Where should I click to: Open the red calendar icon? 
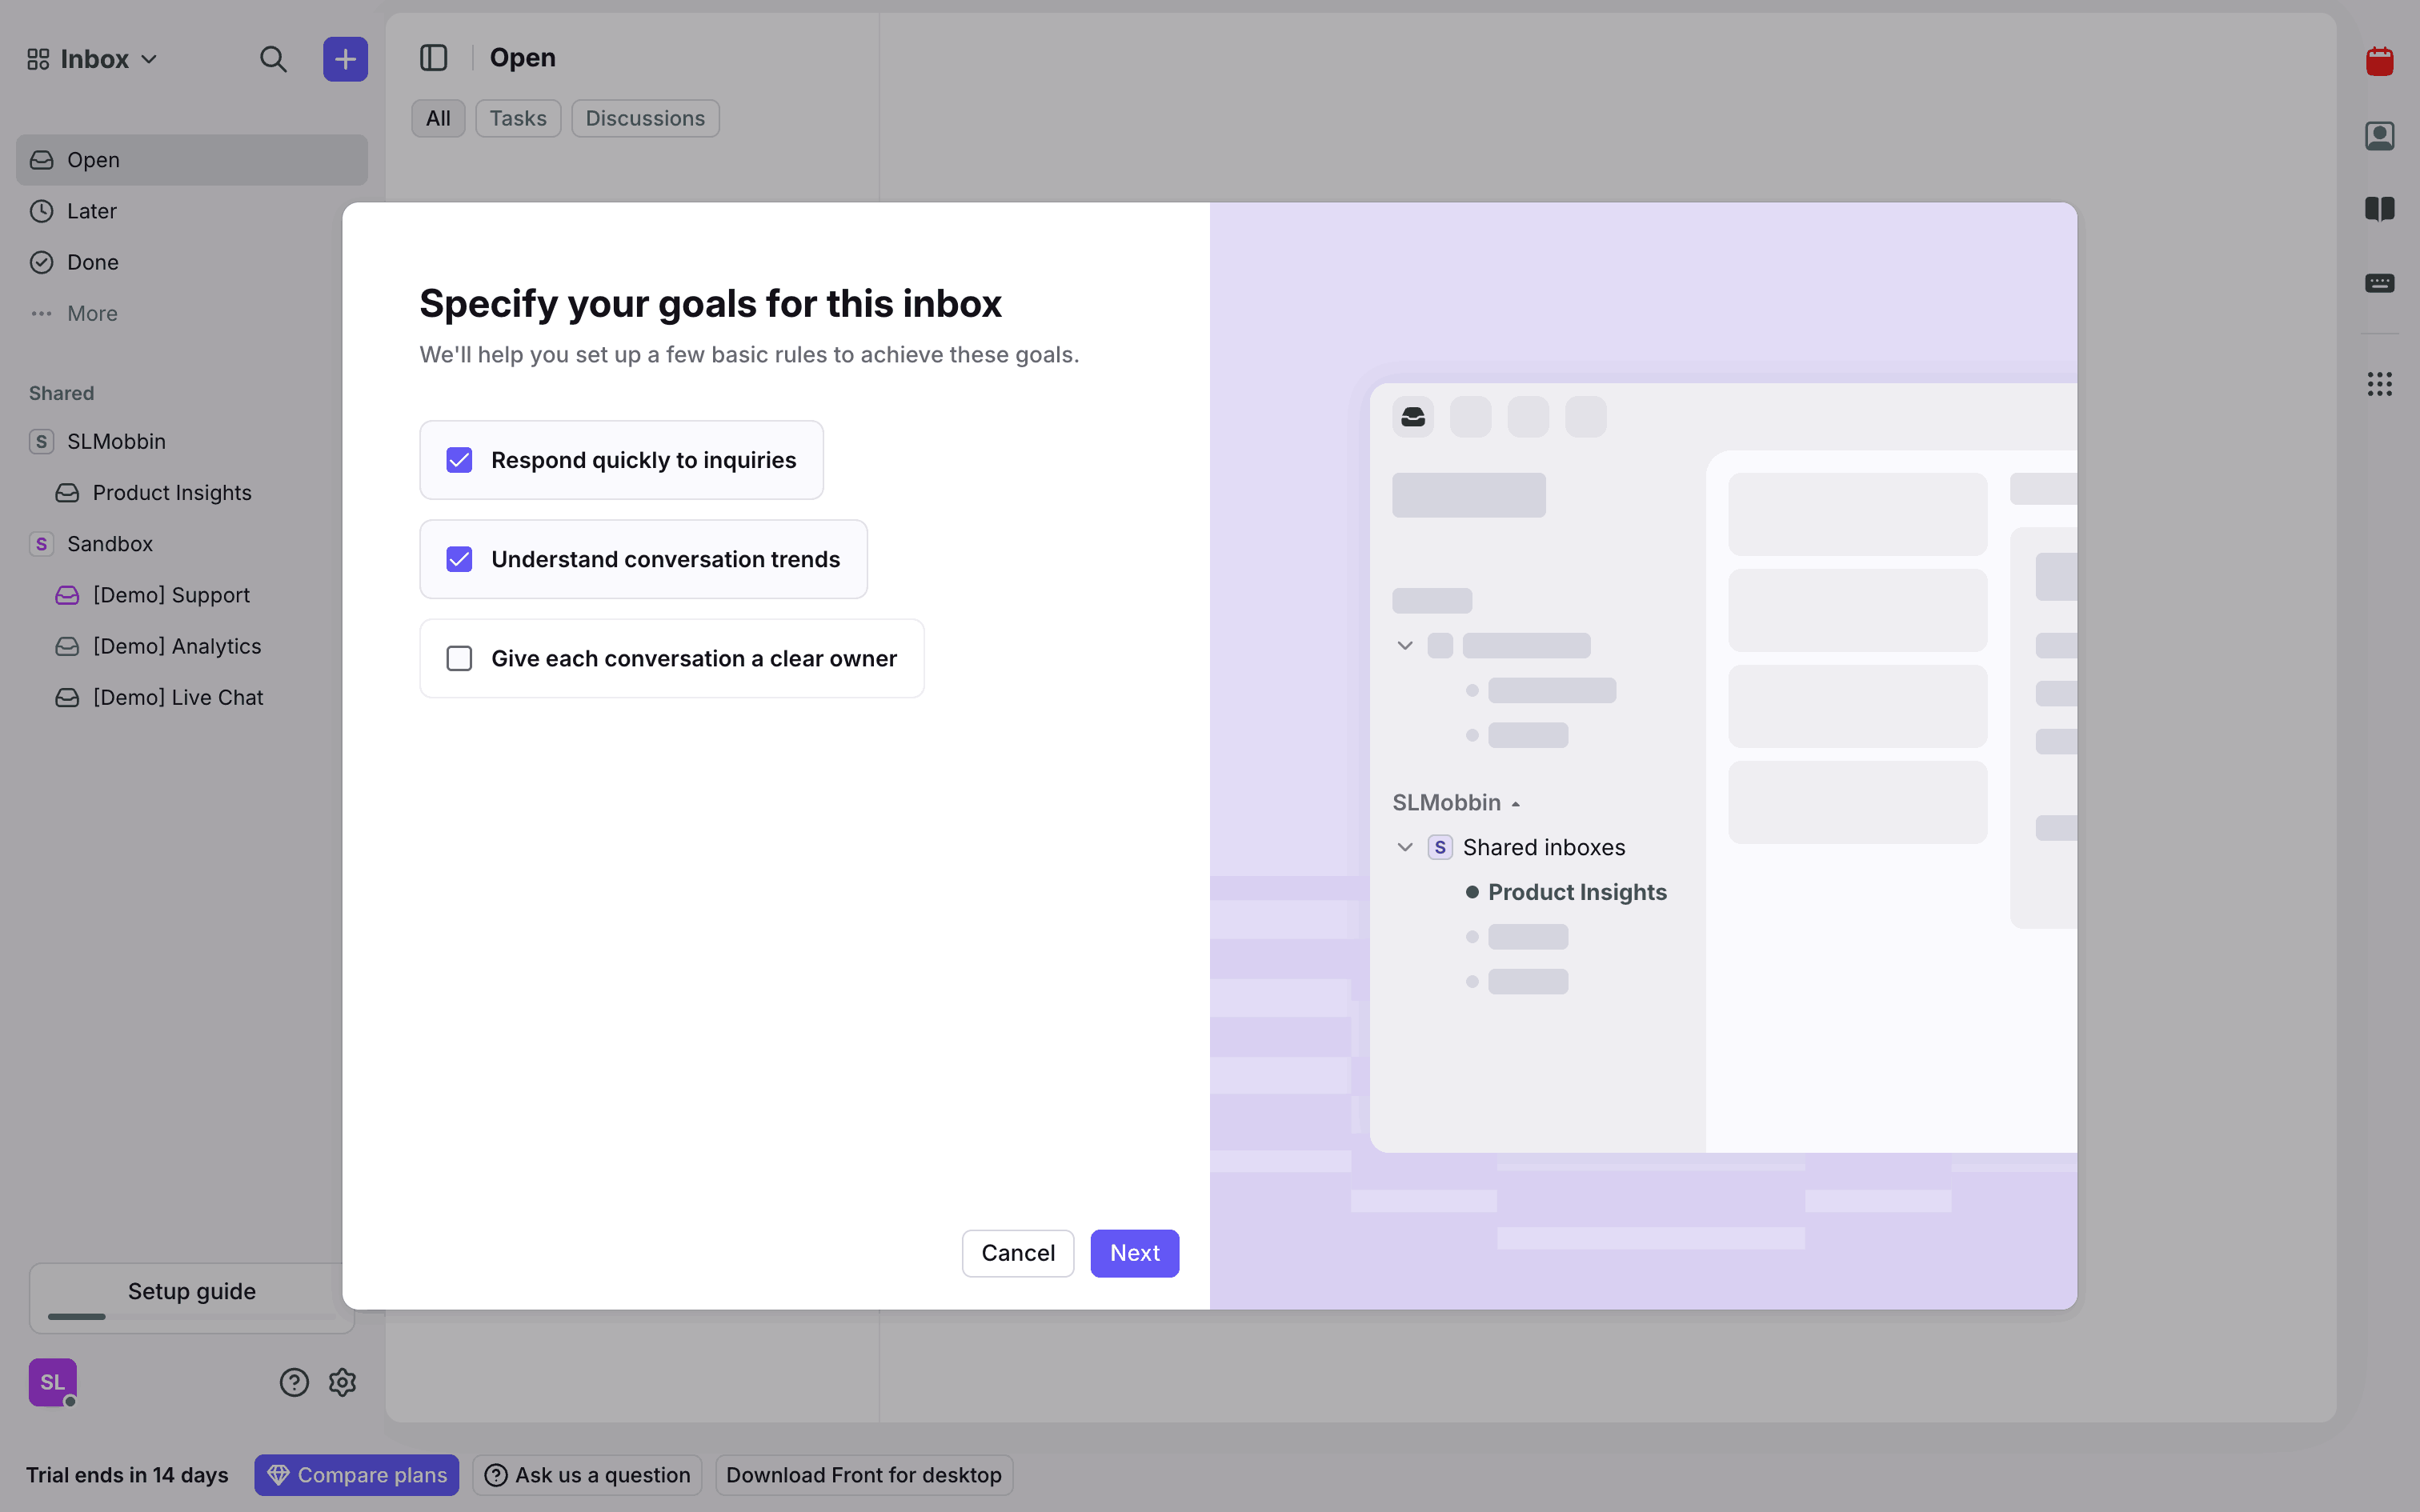coord(2379,62)
